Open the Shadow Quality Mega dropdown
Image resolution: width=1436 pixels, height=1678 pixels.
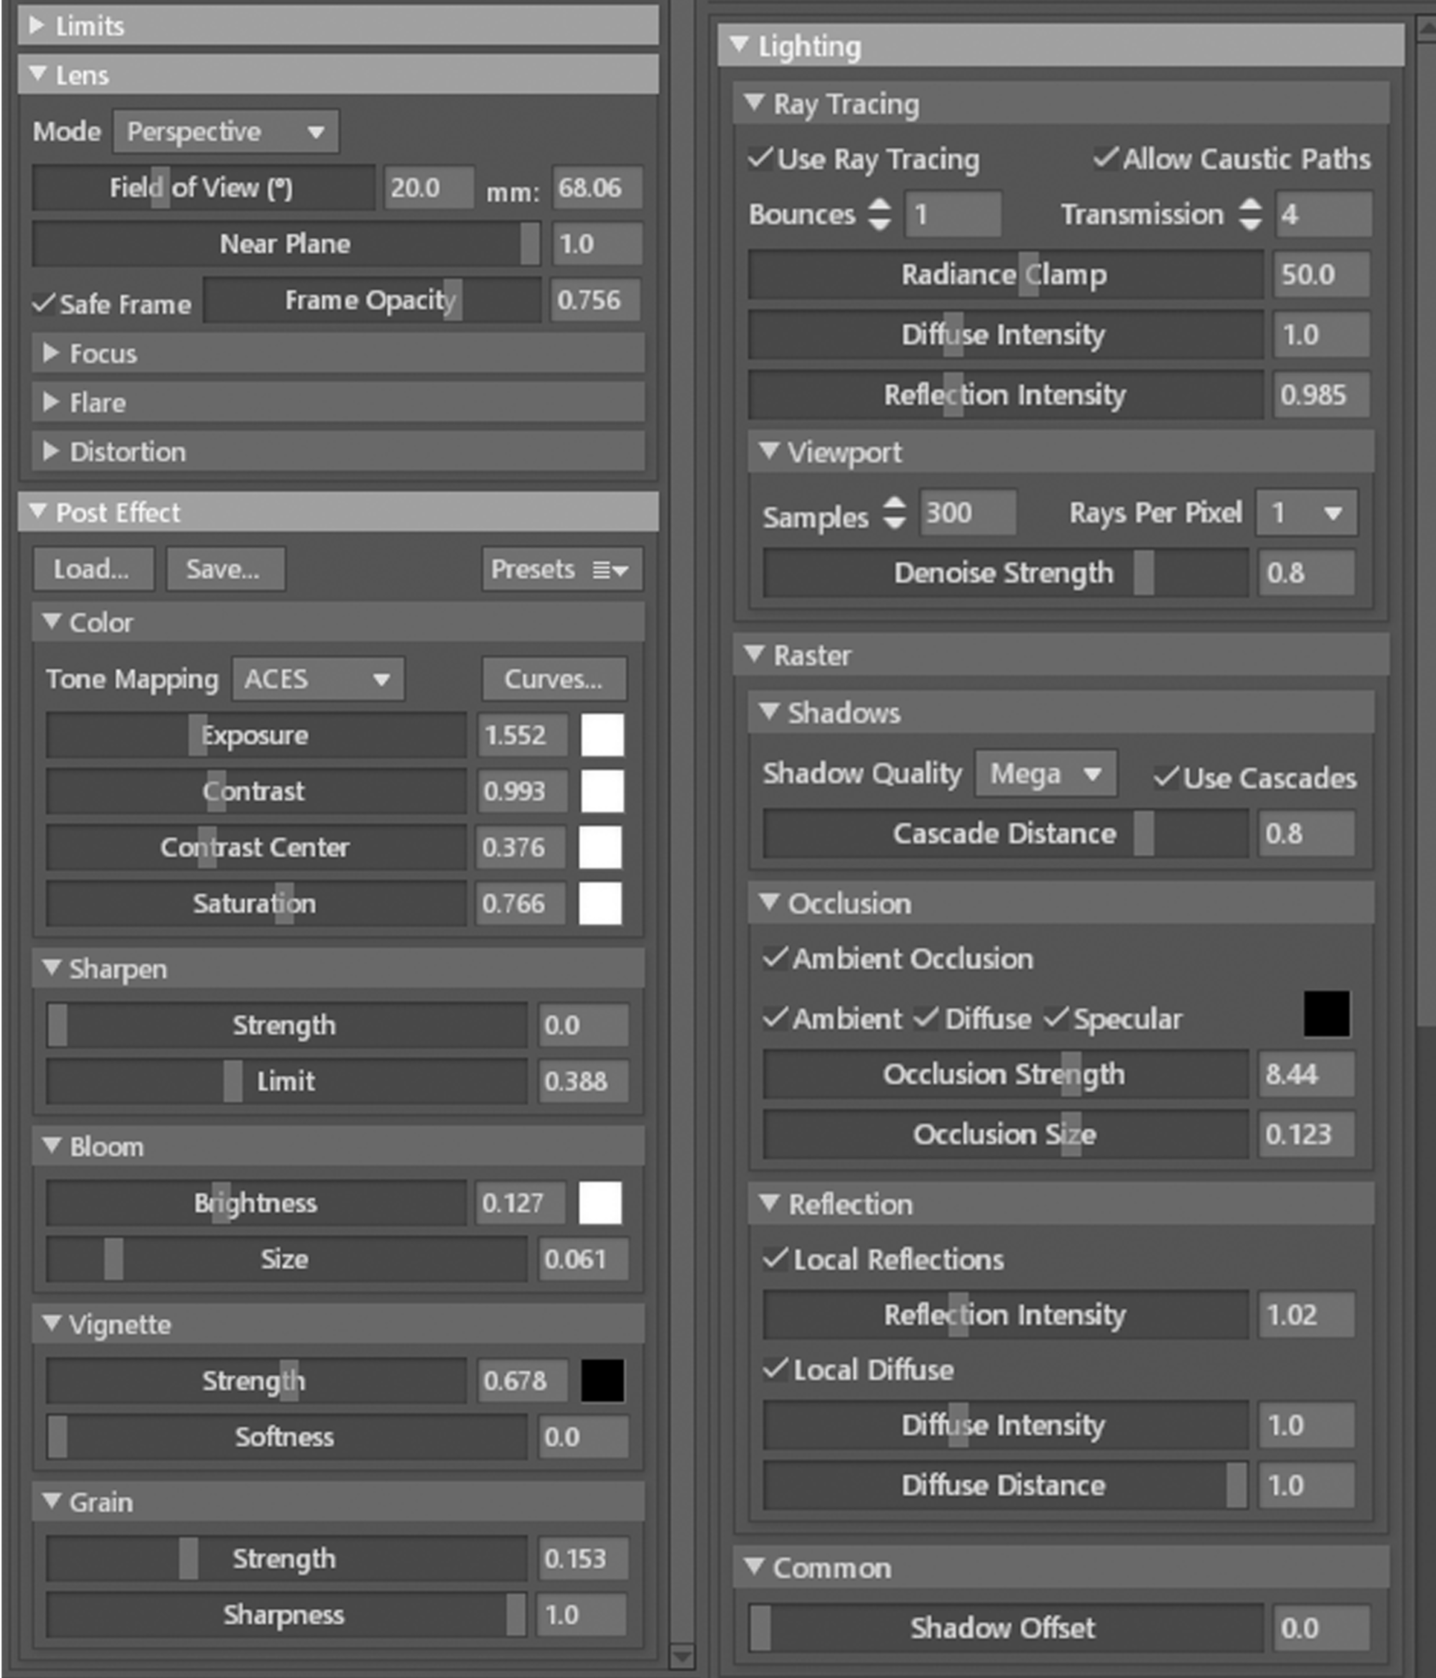pos(1045,774)
